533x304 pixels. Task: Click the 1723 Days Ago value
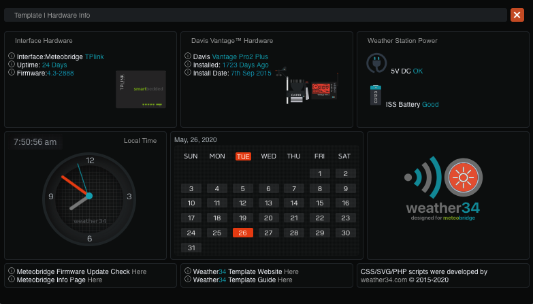[246, 65]
